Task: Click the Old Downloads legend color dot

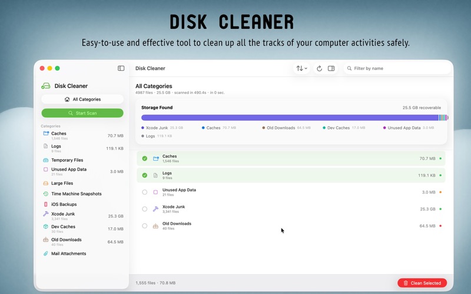Action: 263,128
